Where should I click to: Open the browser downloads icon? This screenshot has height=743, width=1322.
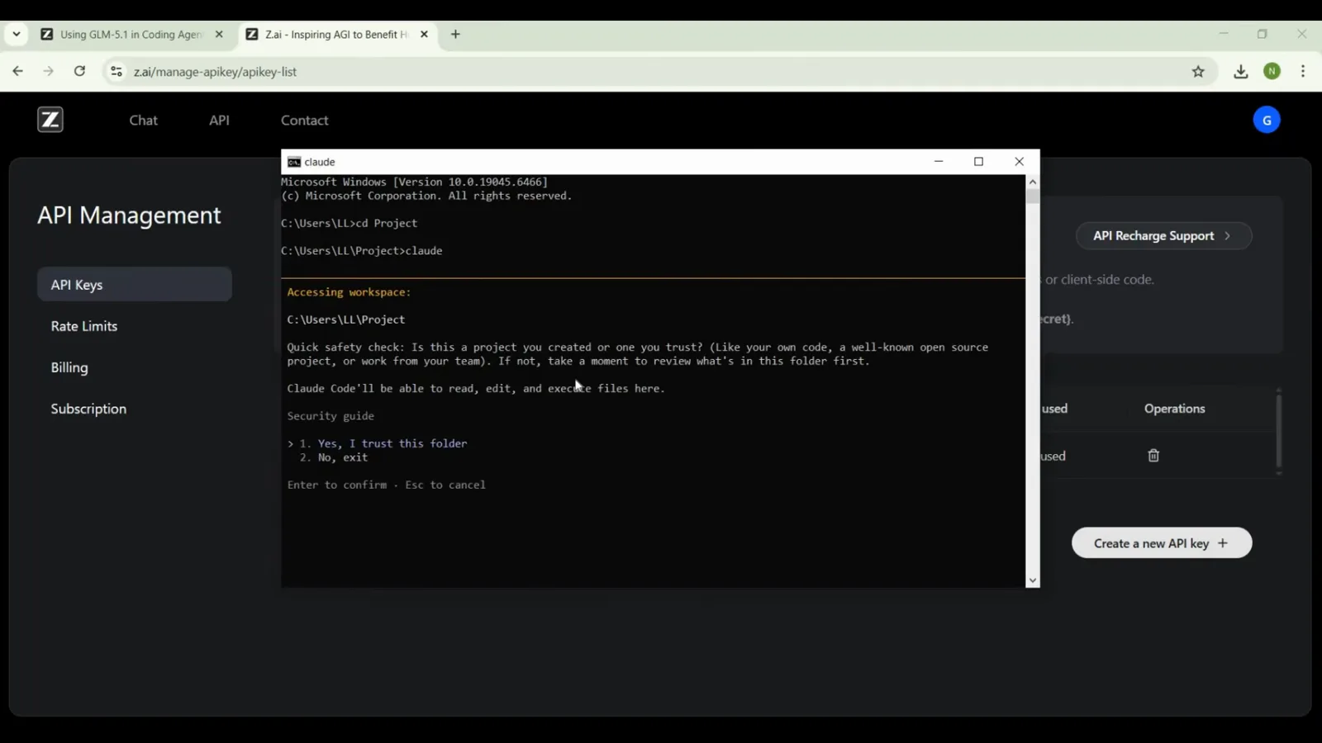point(1240,72)
